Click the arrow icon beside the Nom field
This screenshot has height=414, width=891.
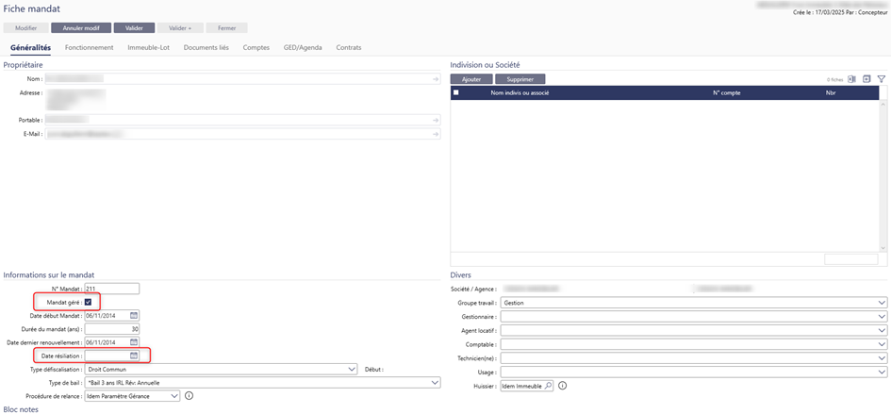click(x=436, y=79)
